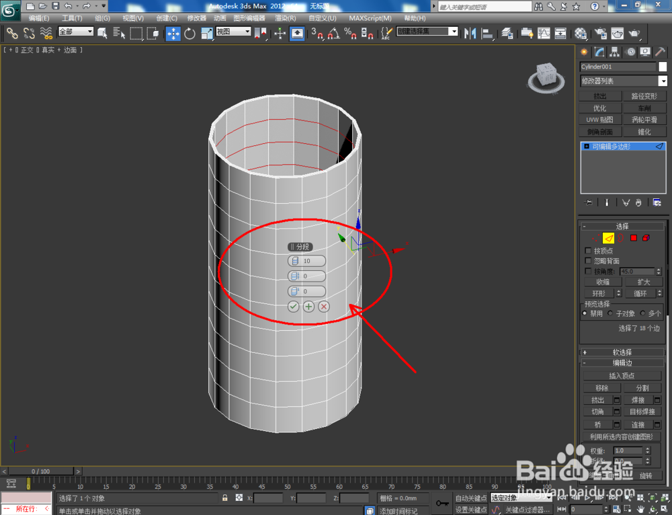Click the ViewCube navigation widget

pyautogui.click(x=546, y=77)
